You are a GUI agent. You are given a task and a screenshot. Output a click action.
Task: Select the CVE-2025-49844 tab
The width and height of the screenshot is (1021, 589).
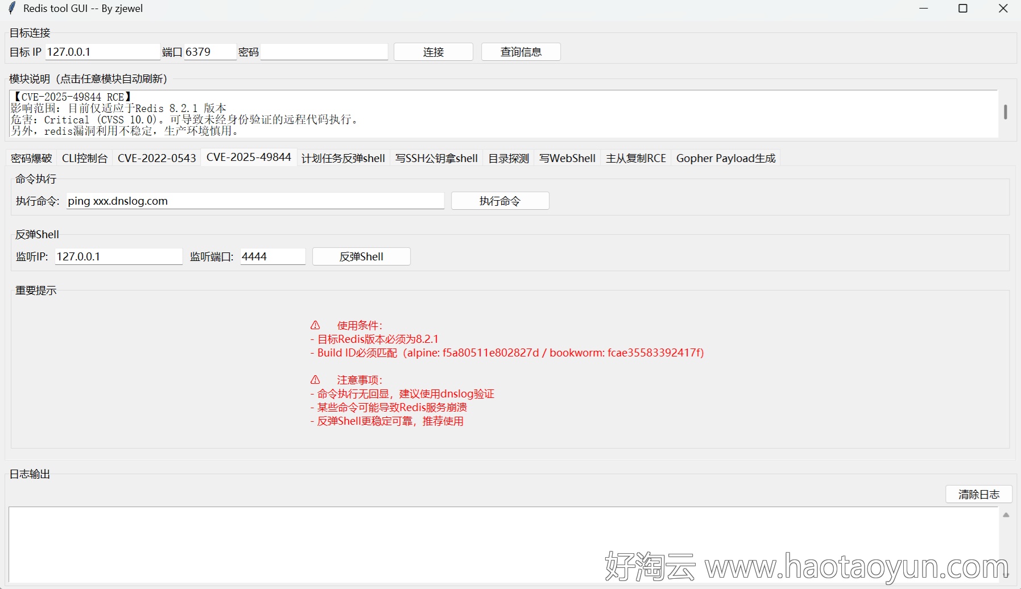tap(249, 157)
